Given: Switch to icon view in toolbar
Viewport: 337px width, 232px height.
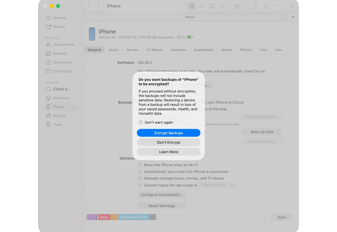Looking at the screenshot, I should [x=192, y=6].
